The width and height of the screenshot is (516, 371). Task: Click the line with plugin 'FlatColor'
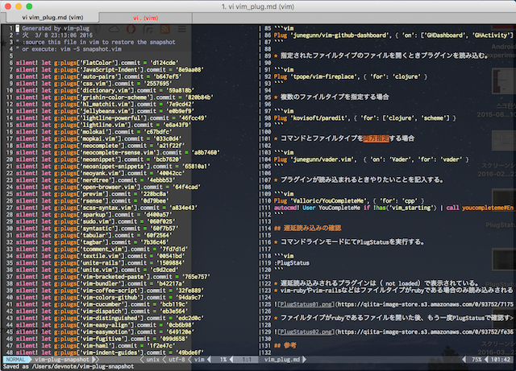(x=97, y=63)
